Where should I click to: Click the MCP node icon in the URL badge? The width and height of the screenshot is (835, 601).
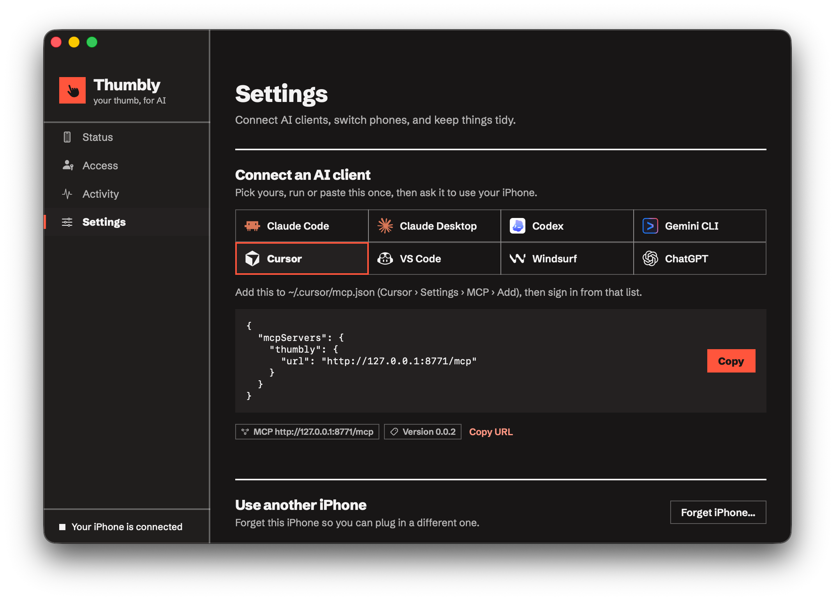tap(245, 432)
